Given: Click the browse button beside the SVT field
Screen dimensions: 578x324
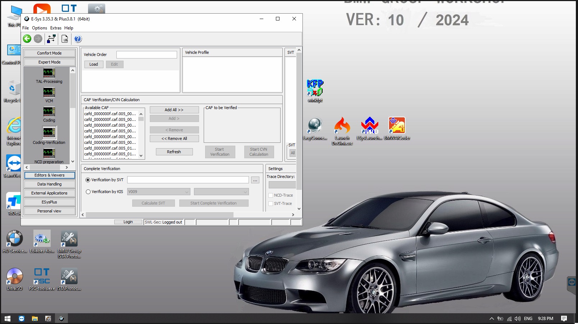Looking at the screenshot, I should tap(255, 180).
